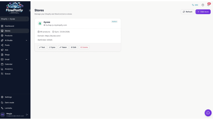
Task: Click the Shopify bag icon on ilyvee card
Action: [x=40, y=23]
